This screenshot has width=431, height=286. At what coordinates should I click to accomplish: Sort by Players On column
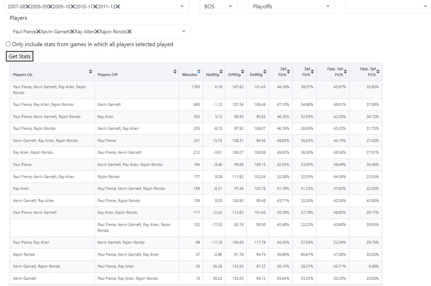91,72
